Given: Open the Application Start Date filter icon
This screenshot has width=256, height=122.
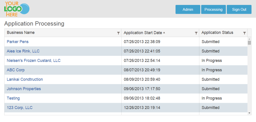Looking at the screenshot, I should tap(196, 33).
